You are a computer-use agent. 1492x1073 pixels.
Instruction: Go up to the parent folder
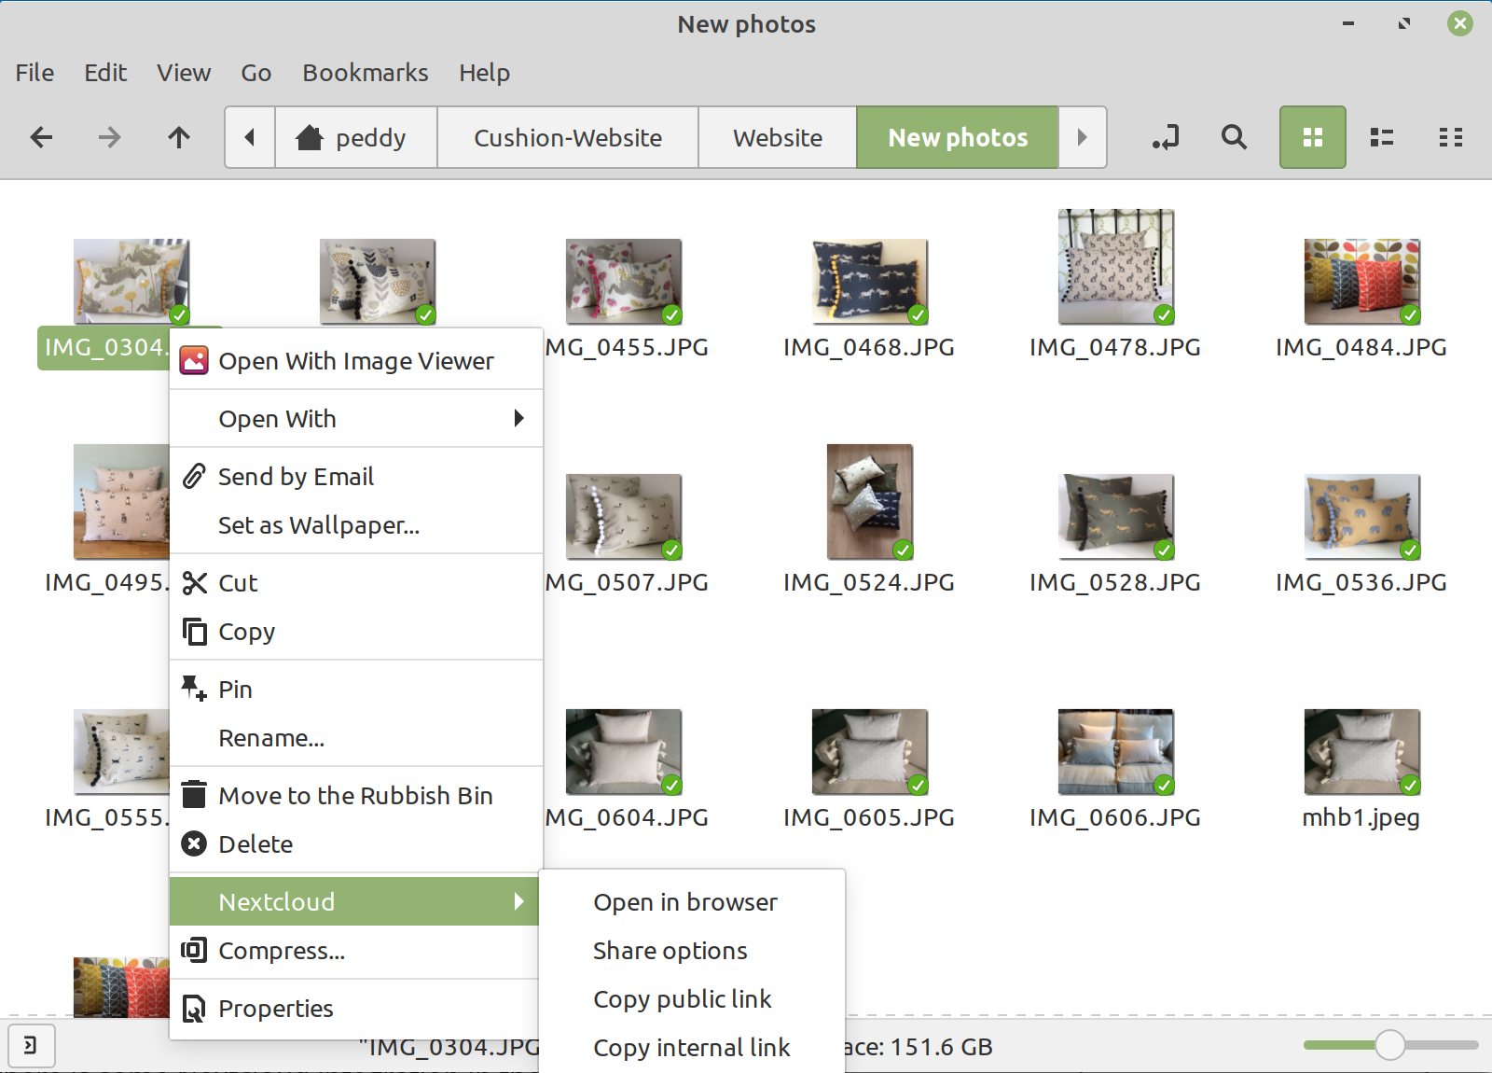(178, 137)
